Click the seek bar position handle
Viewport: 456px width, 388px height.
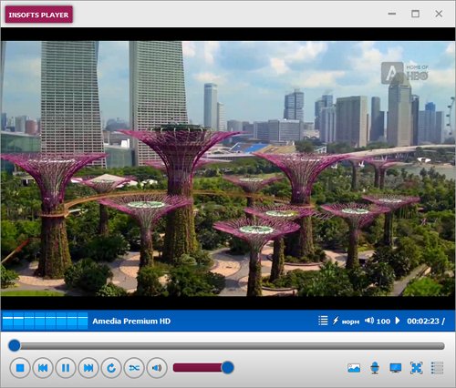click(x=14, y=345)
